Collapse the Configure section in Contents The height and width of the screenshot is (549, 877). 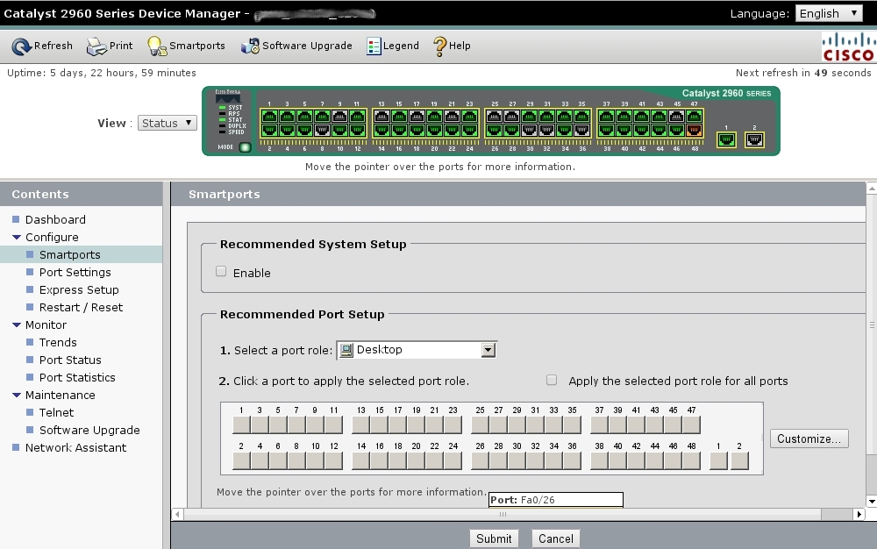16,237
